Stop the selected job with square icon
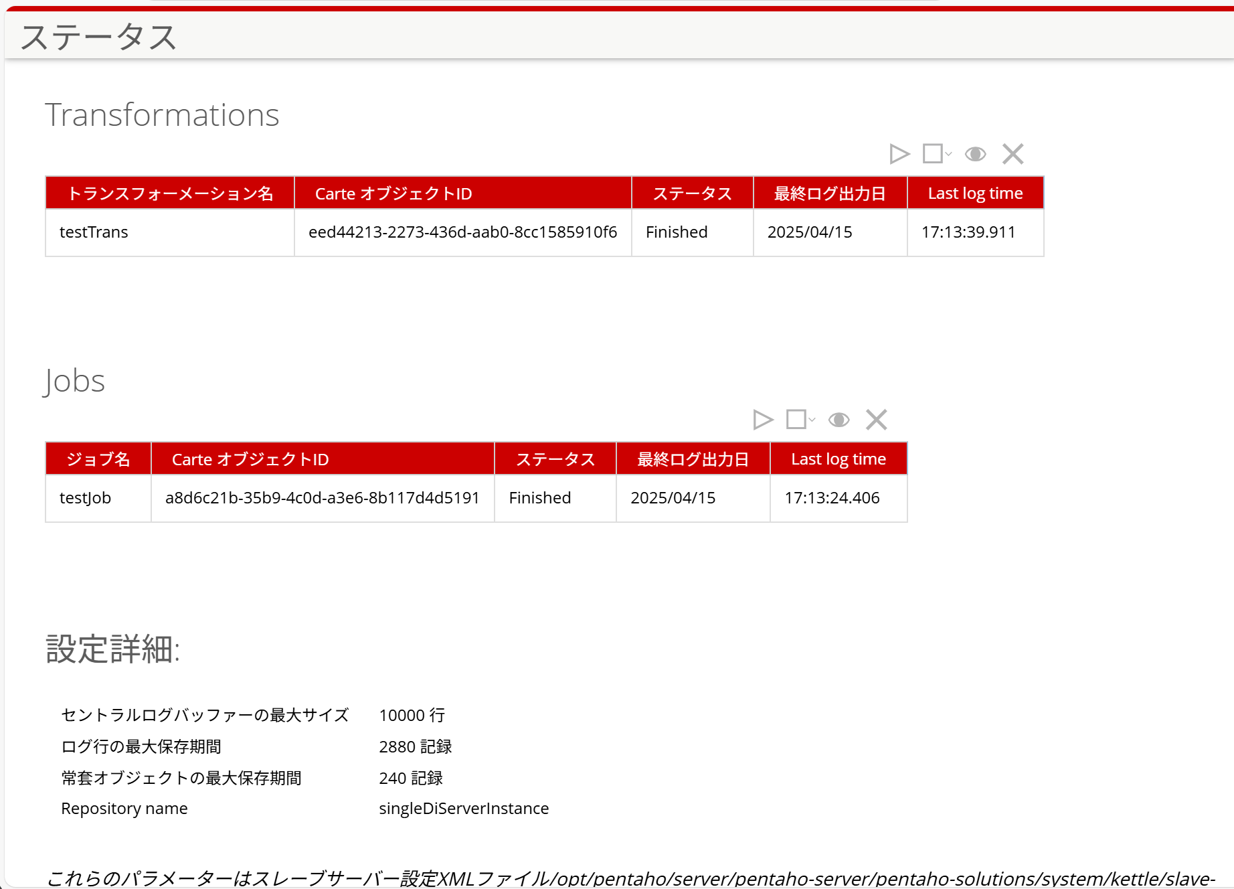The height and width of the screenshot is (889, 1234). tap(796, 419)
